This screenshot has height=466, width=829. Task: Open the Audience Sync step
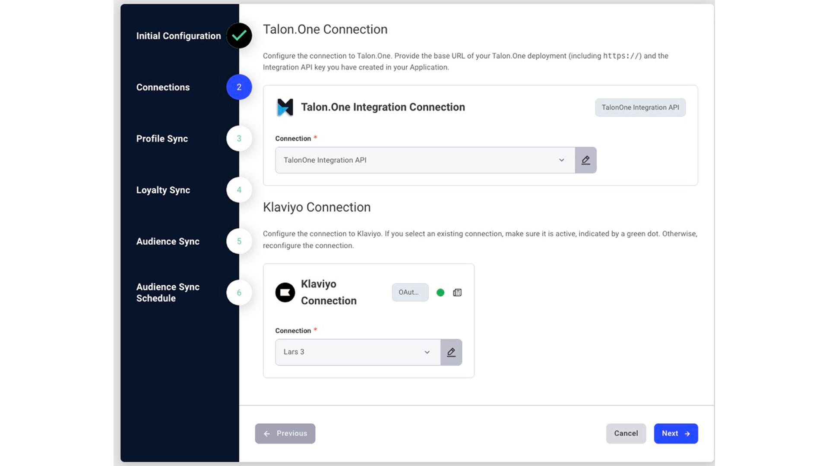click(168, 241)
